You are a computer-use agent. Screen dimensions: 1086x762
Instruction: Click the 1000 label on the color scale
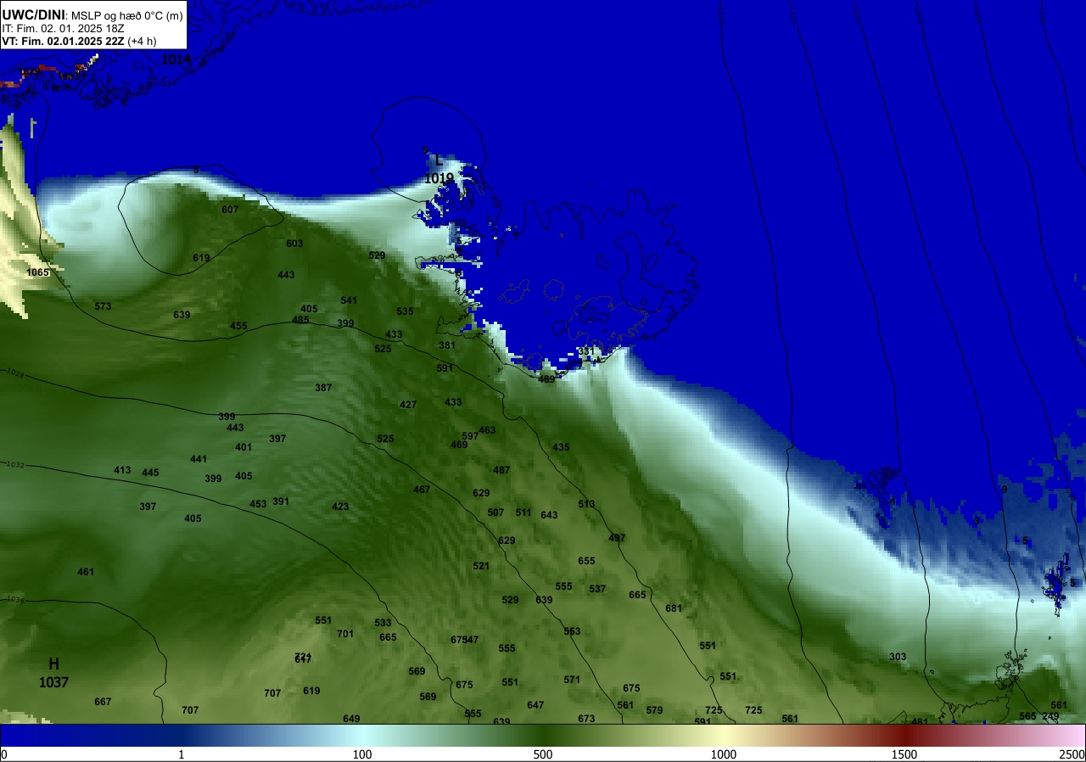724,754
